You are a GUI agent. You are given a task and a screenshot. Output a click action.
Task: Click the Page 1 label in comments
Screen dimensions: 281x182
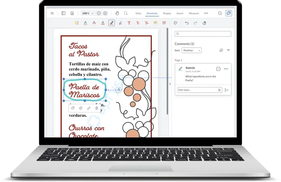tap(178, 60)
